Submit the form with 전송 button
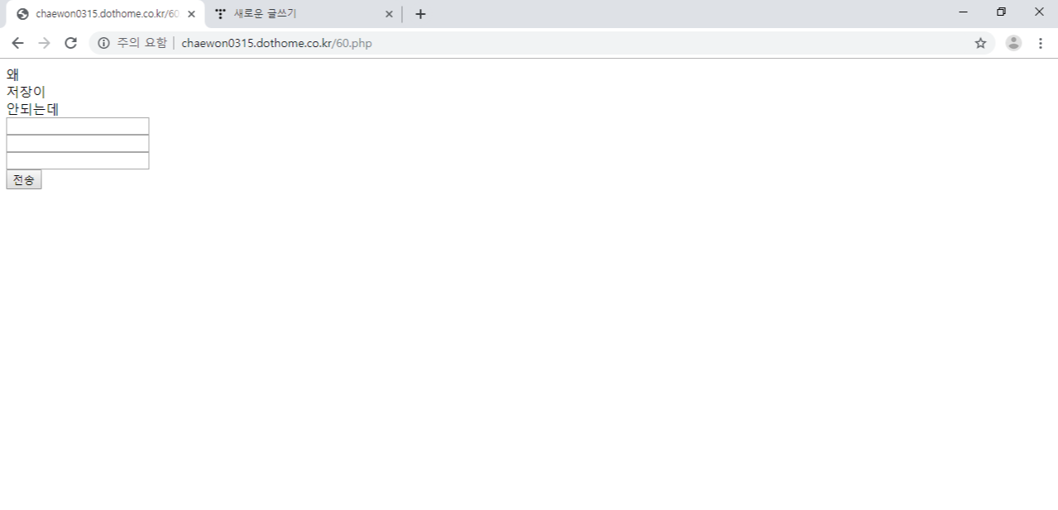 24,179
